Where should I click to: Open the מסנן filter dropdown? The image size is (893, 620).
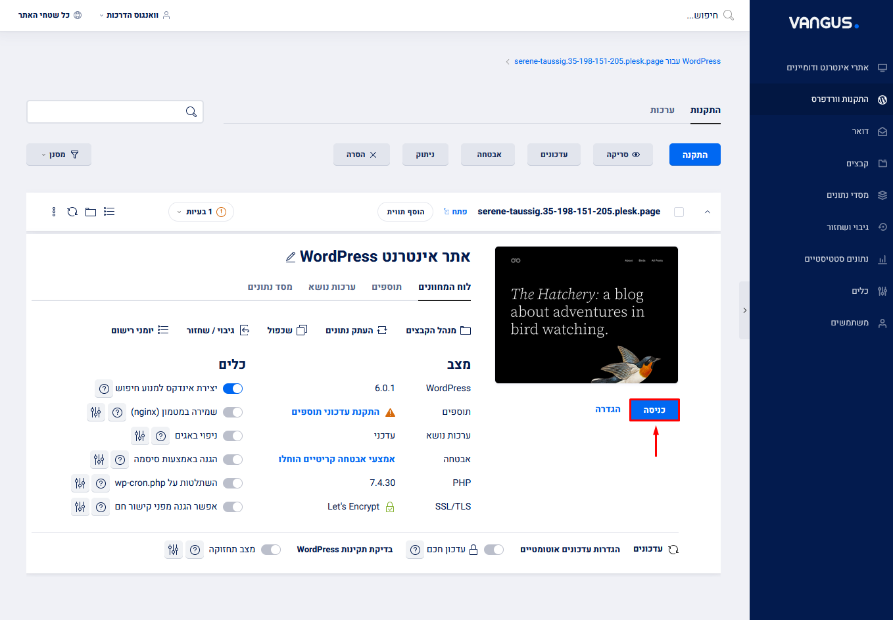pos(59,155)
